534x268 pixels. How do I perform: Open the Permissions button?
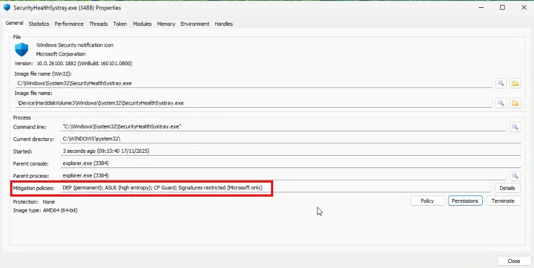pos(465,201)
